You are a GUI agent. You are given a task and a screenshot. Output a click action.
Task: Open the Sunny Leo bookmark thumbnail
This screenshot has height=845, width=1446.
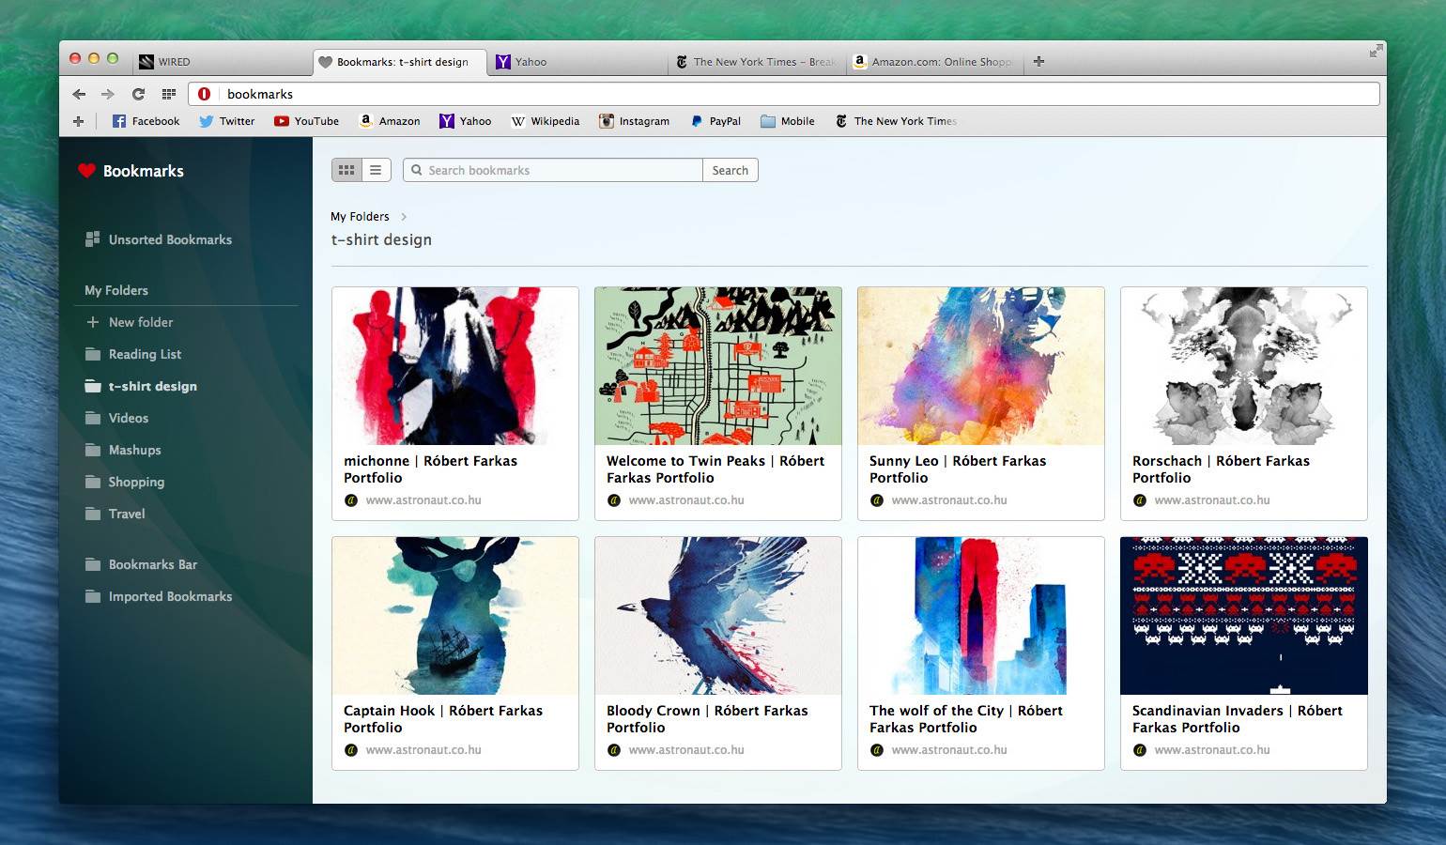(x=981, y=366)
